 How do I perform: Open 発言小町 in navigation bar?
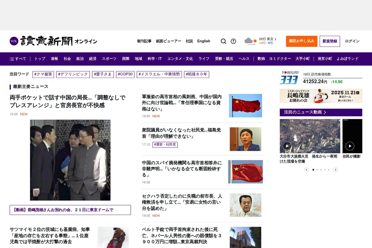325,59
